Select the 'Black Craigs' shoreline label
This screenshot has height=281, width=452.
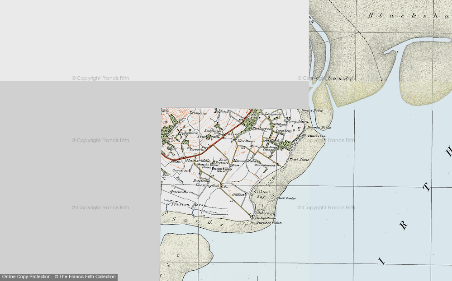tap(286, 198)
